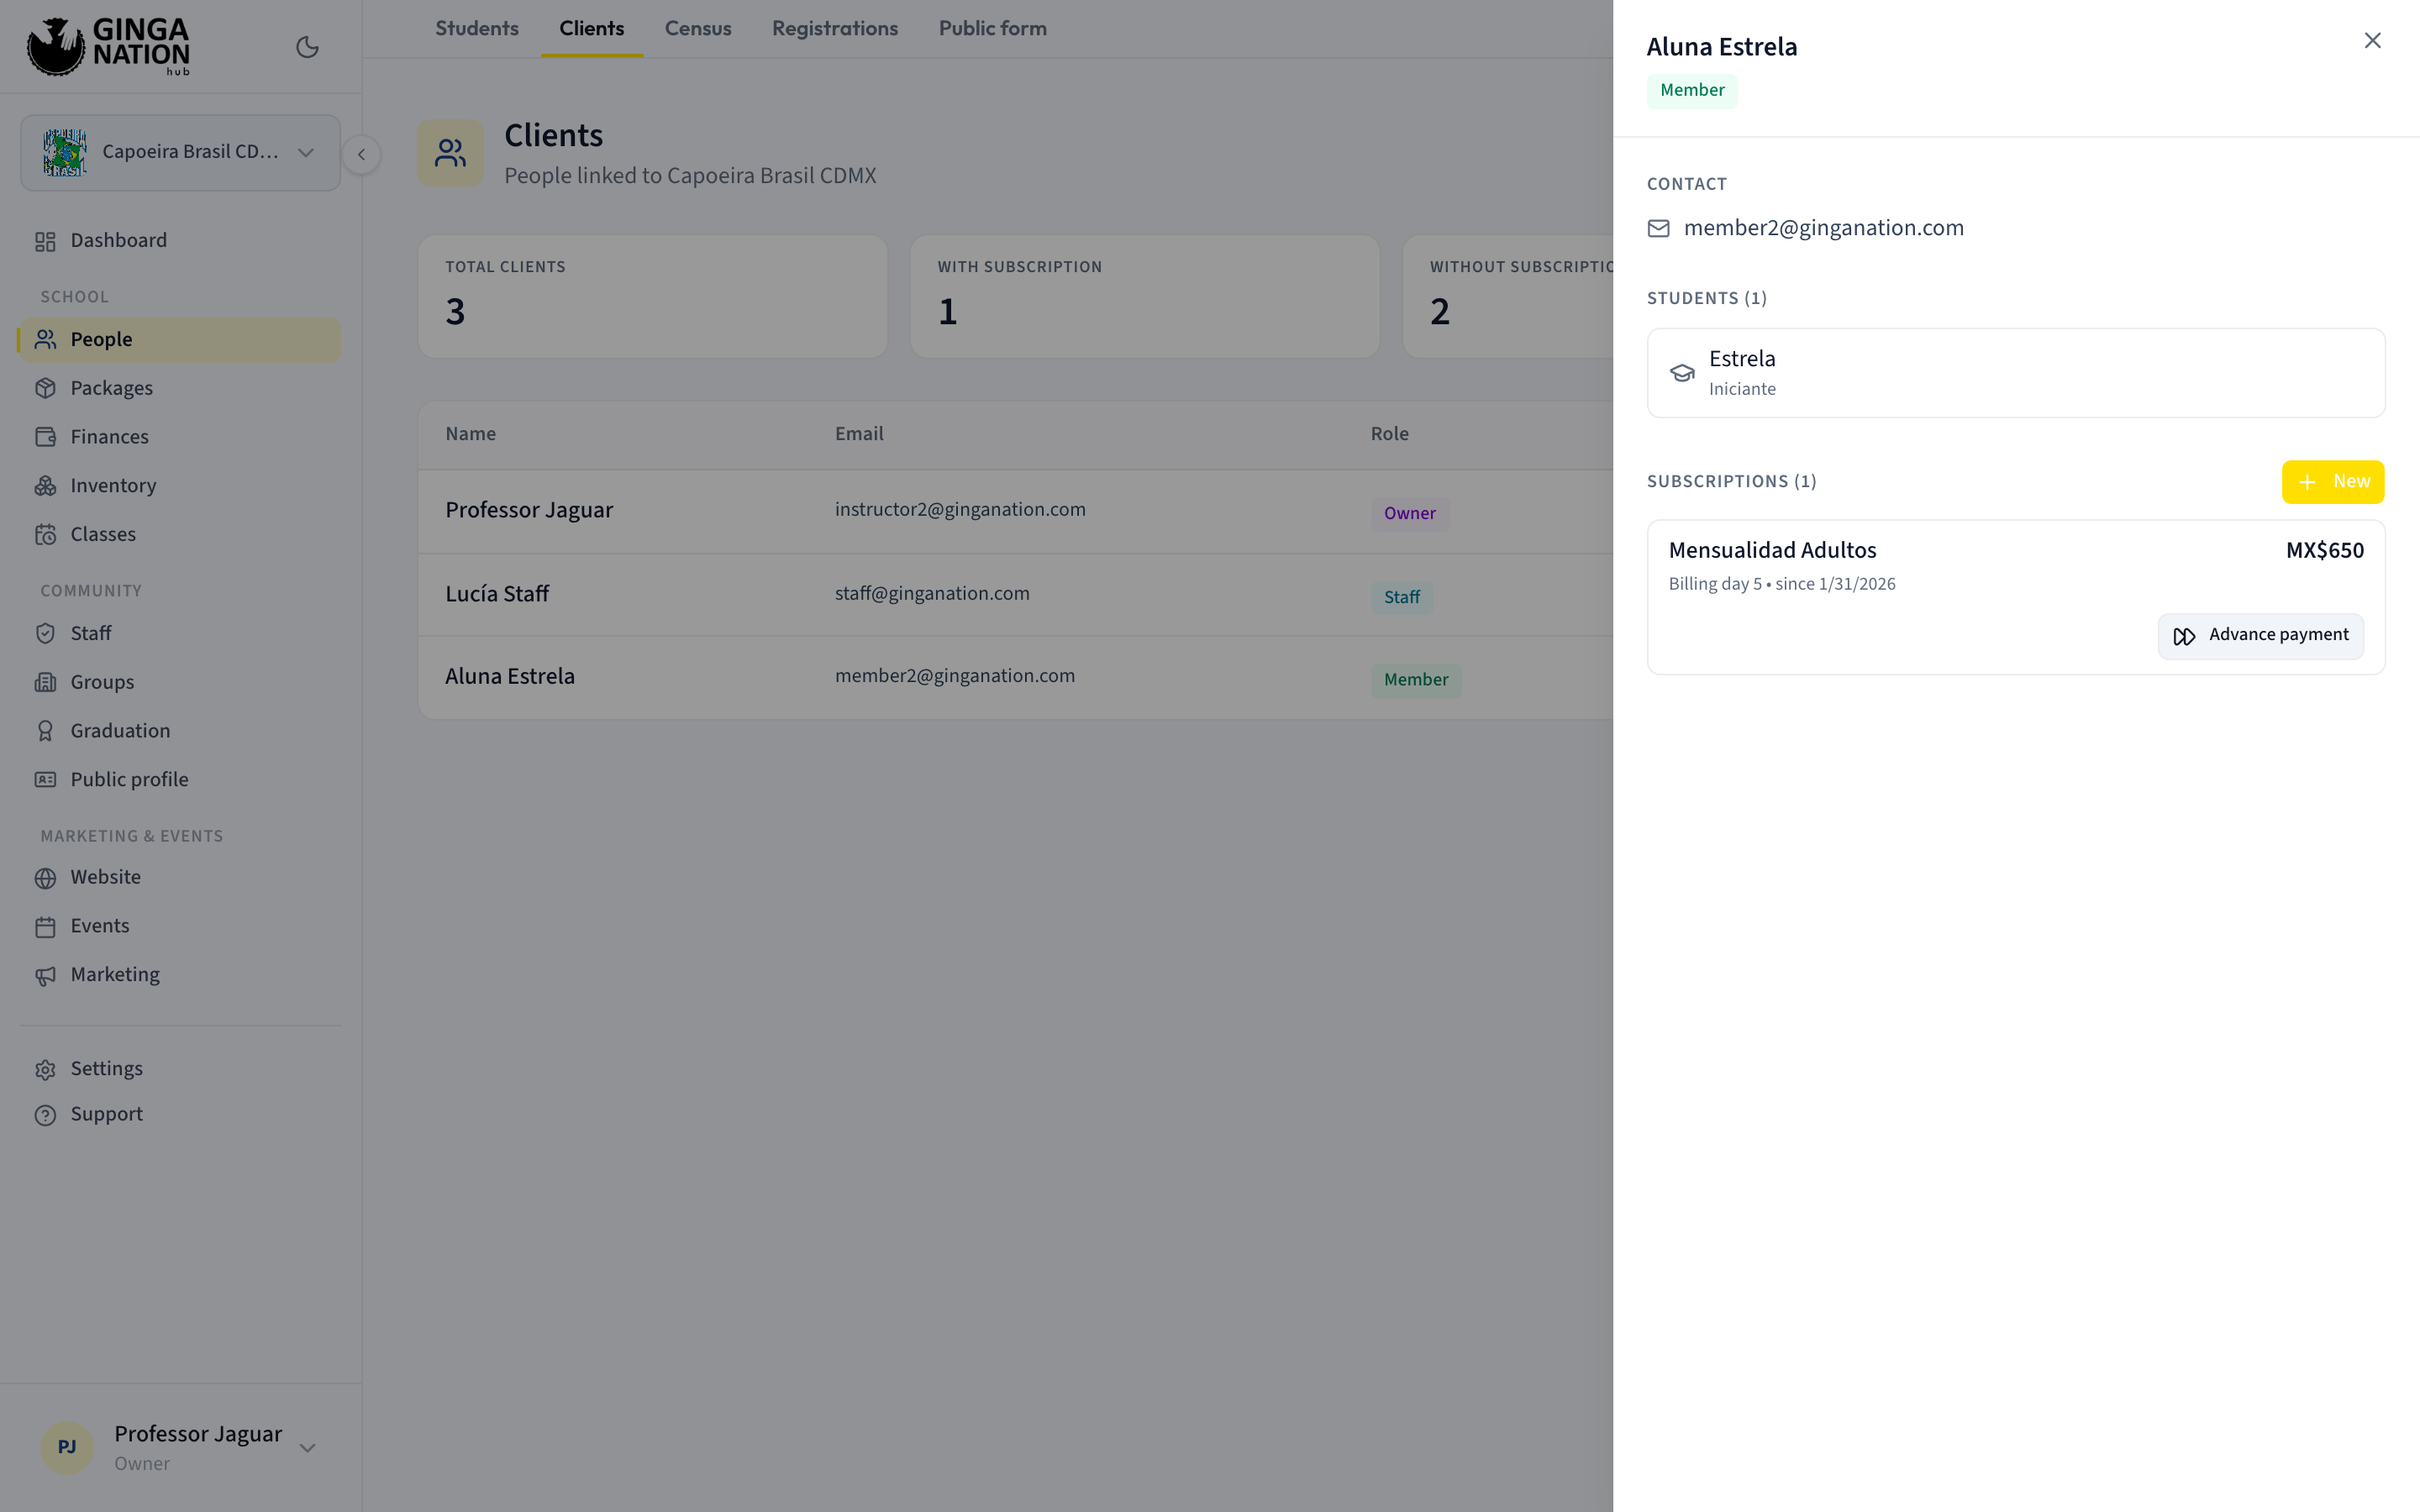Open the Events page
This screenshot has height=1512, width=2420.
pyautogui.click(x=180, y=926)
